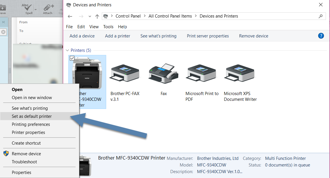The image size is (330, 178).
Task: Open the recent locations dropdown arrow
Action: (90, 16)
